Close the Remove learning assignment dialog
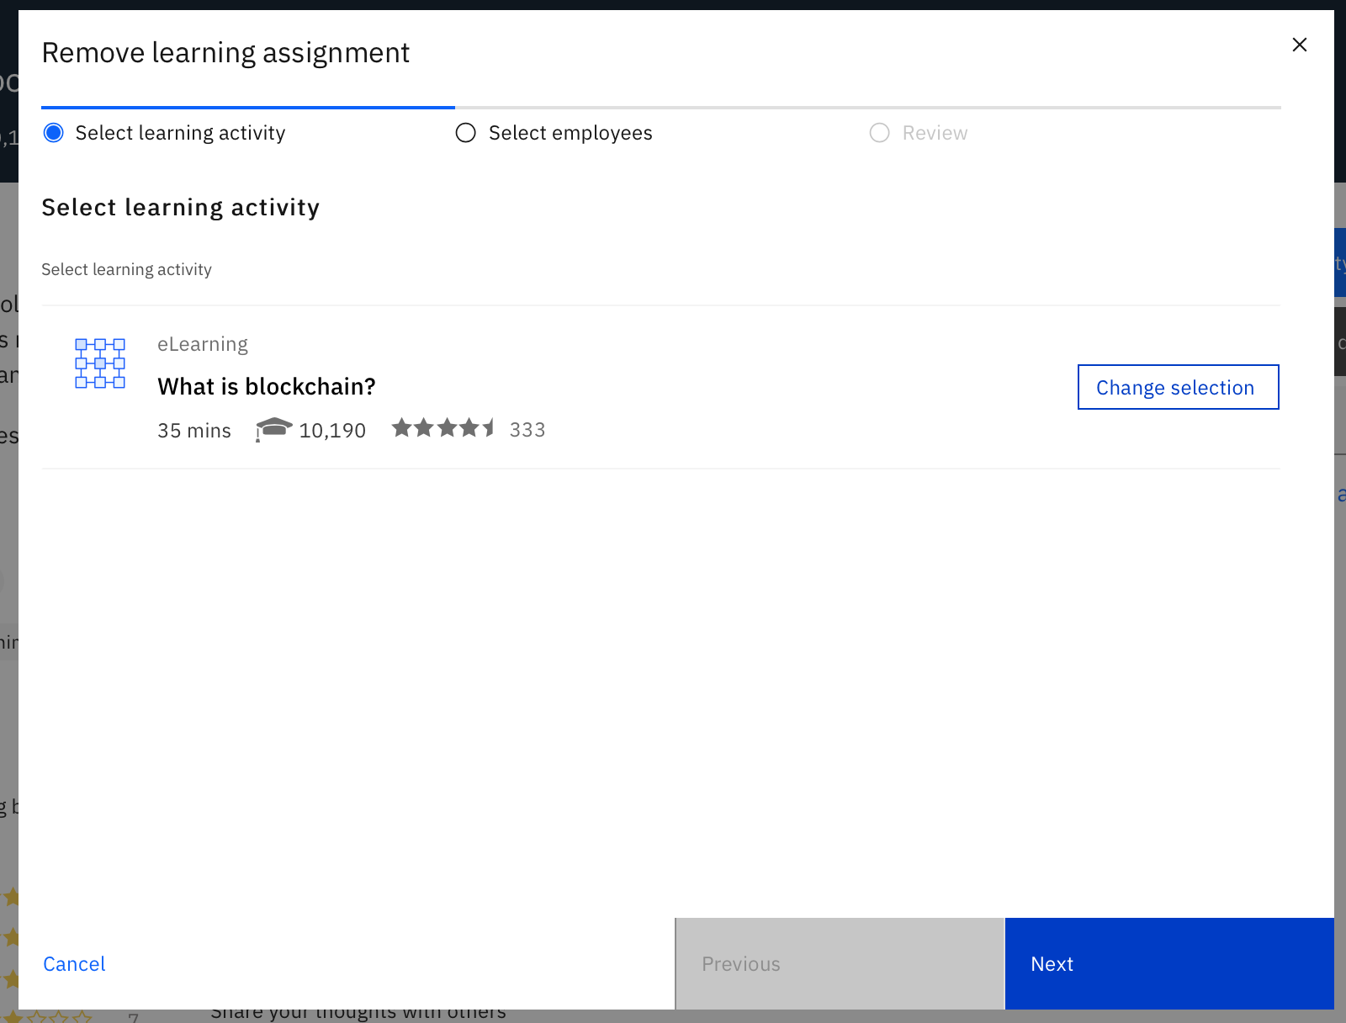Screen dimensions: 1346x1023 pyautogui.click(x=1299, y=45)
